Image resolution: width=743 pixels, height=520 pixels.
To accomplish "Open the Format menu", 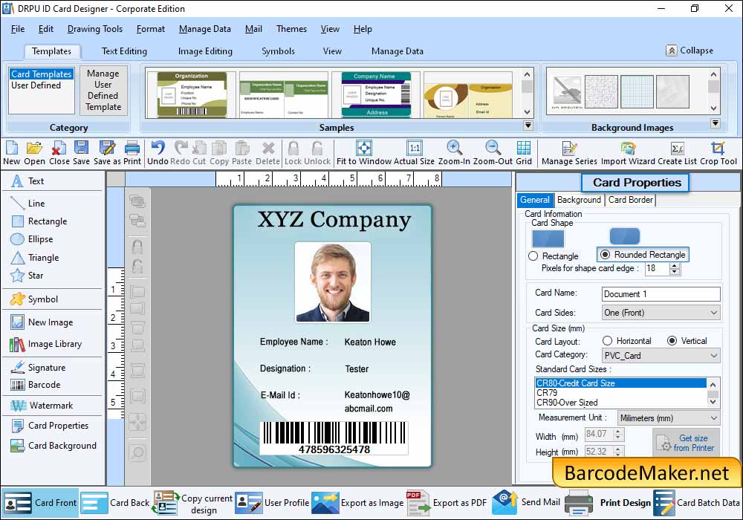I will coord(151,29).
